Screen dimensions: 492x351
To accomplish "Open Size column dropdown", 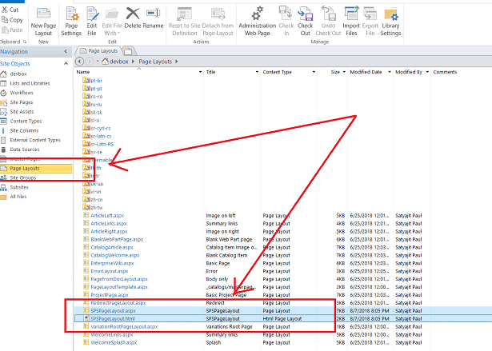I will (x=344, y=72).
